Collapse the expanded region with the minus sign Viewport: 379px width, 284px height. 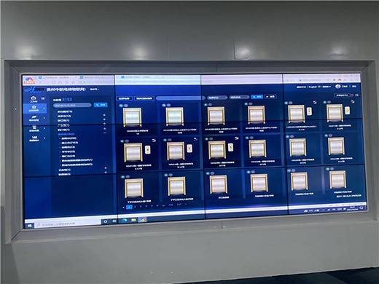[105, 133]
